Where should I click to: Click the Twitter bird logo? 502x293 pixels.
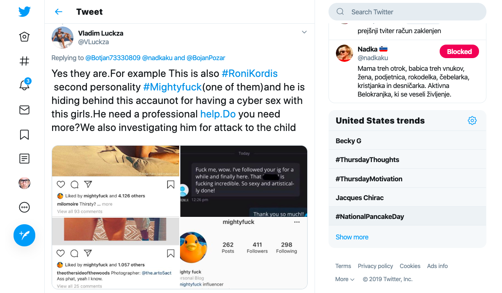(x=25, y=11)
